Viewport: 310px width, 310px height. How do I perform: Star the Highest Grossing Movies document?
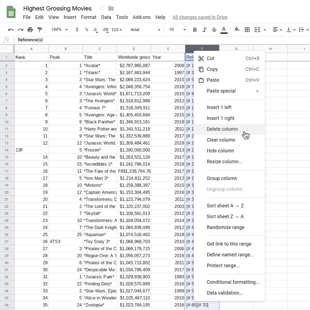pyautogui.click(x=102, y=8)
